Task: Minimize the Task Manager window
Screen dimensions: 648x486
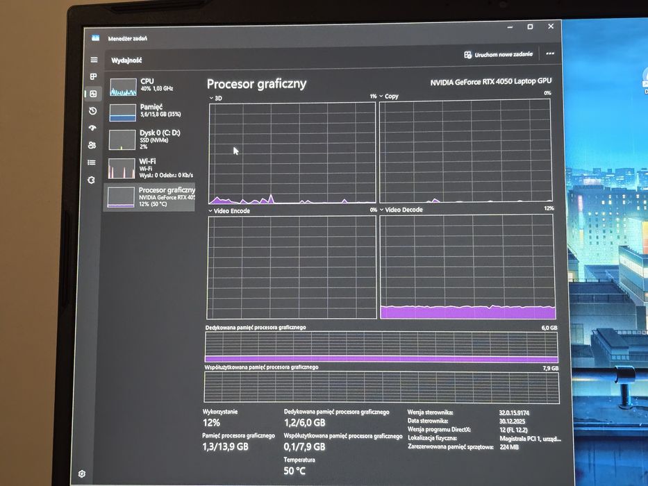Action: 510,27
